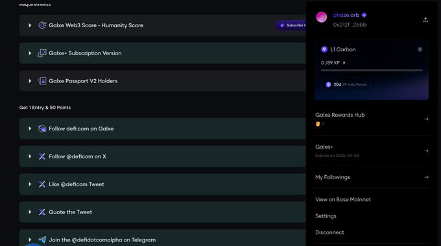The image size is (441, 246).
Task: Open the My Followings menu item
Action: point(372,177)
